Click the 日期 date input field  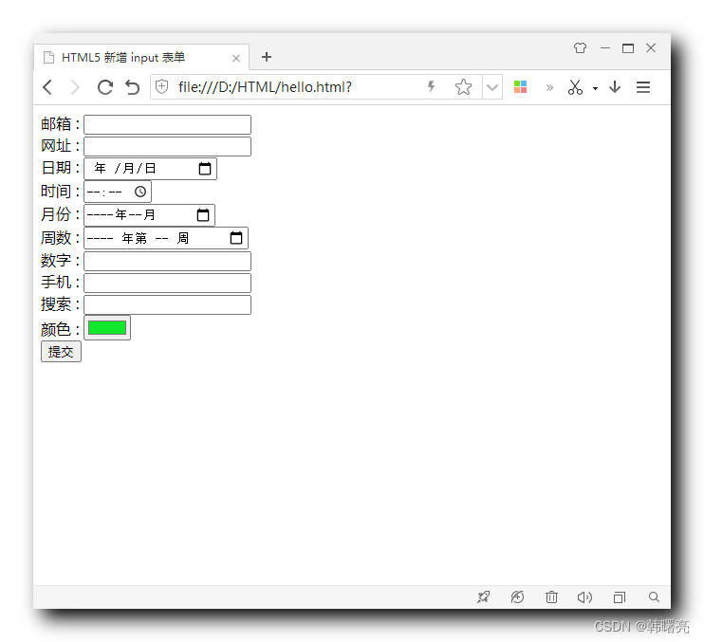pyautogui.click(x=151, y=169)
